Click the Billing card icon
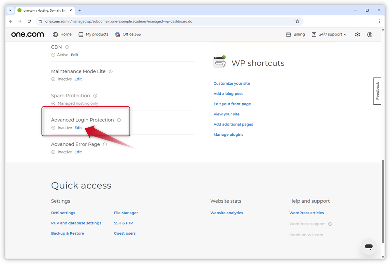Viewport: 390px width, 264px height. pyautogui.click(x=288, y=34)
